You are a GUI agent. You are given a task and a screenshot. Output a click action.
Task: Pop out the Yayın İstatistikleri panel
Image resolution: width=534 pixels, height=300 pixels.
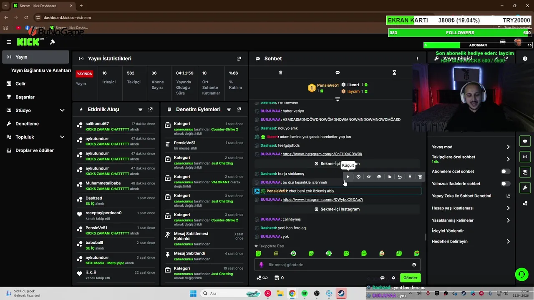pos(239,59)
